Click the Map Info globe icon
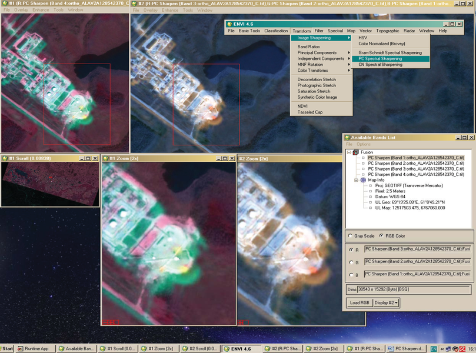Screen dimensions: 476x353 click(363, 180)
